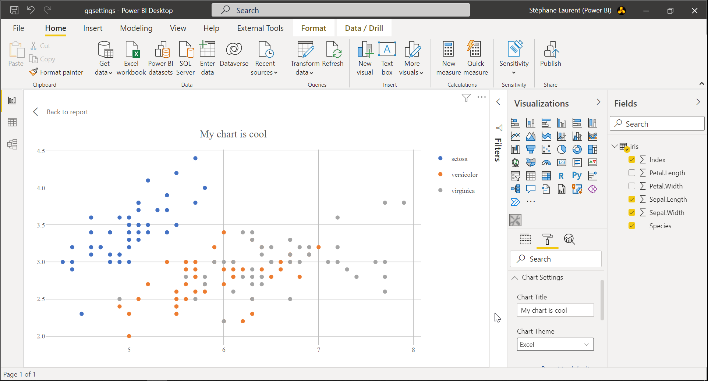Open the Excel workbook data source

(131, 58)
